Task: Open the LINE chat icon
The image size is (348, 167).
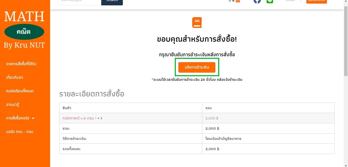Action: pyautogui.click(x=270, y=1)
